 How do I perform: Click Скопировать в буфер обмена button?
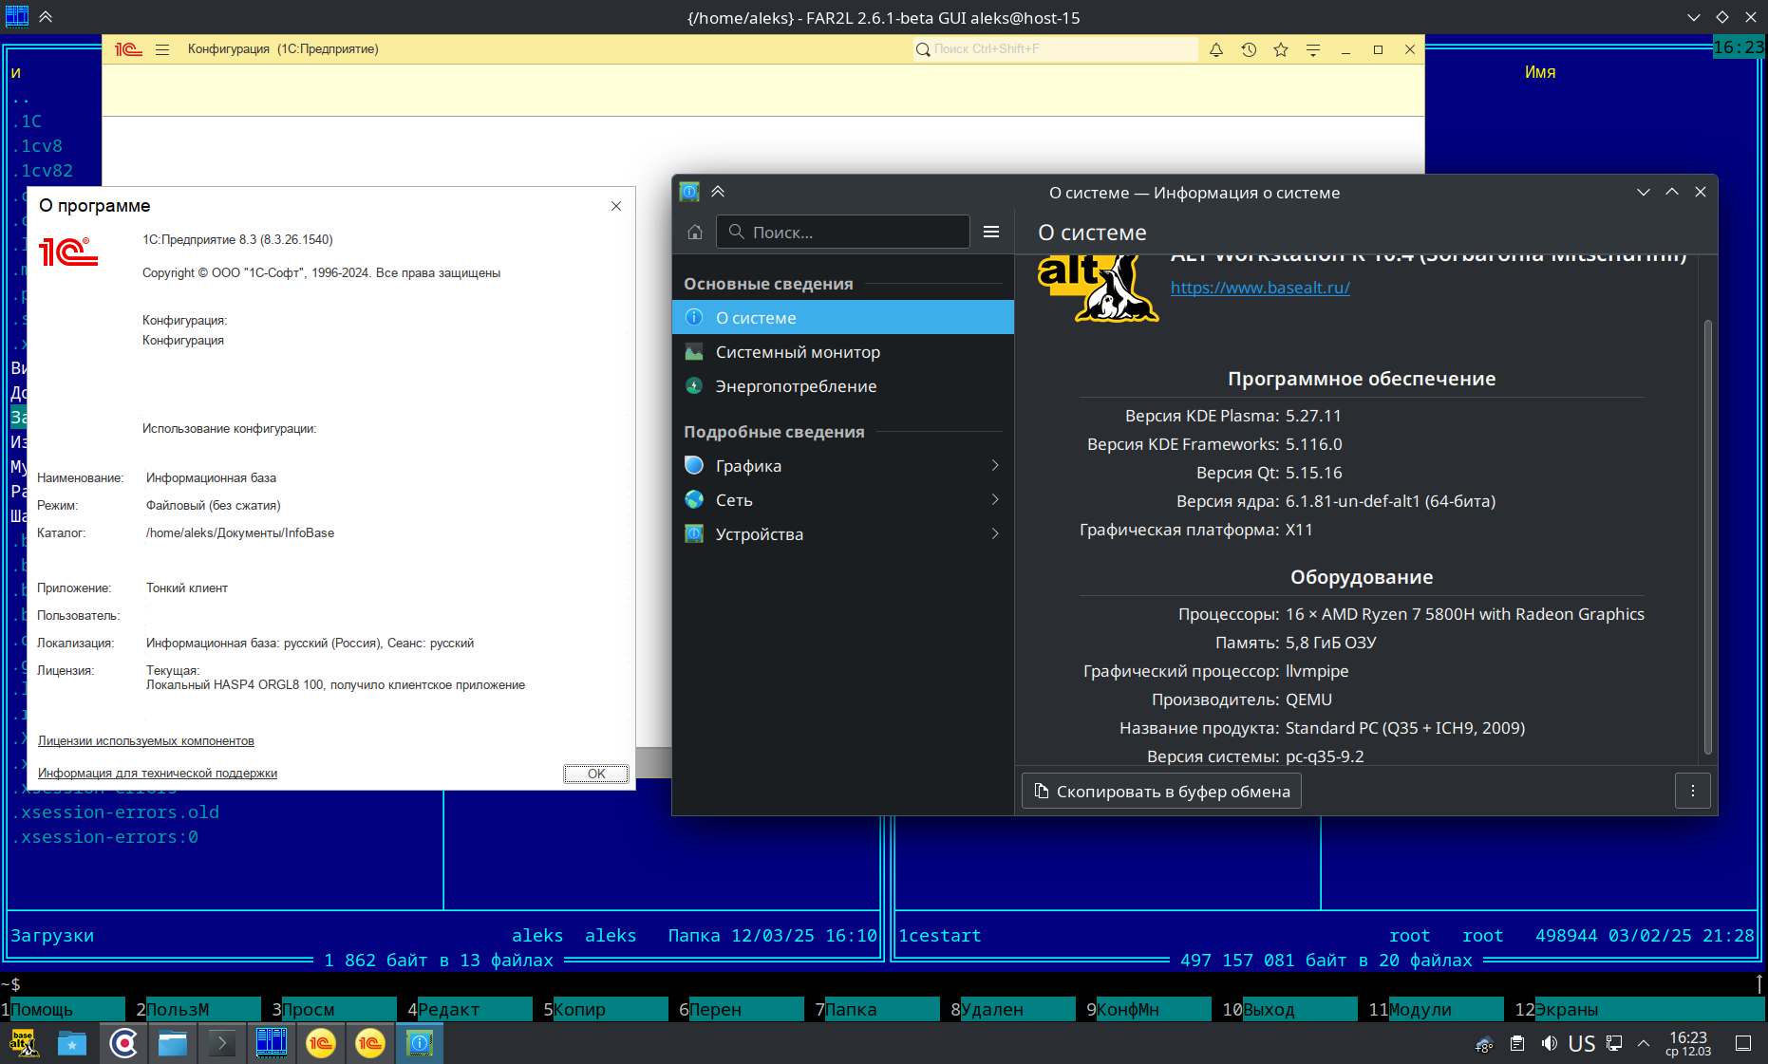pos(1161,792)
